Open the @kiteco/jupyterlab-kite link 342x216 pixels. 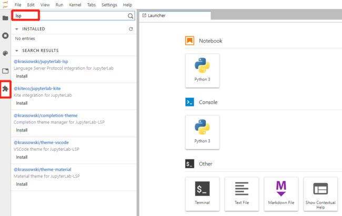coord(37,88)
